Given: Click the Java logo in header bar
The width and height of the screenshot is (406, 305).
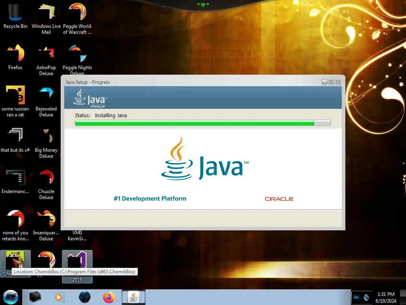Looking at the screenshot, I should pos(90,98).
